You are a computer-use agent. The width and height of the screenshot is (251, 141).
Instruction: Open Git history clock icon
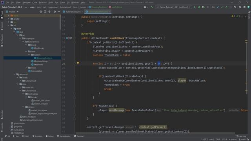coord(231,7)
